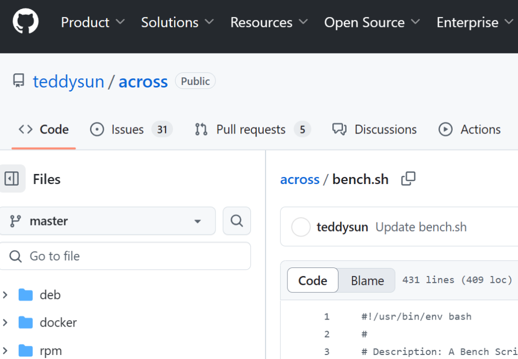518x359 pixels.
Task: Click the pull request count badge 5
Action: click(303, 129)
